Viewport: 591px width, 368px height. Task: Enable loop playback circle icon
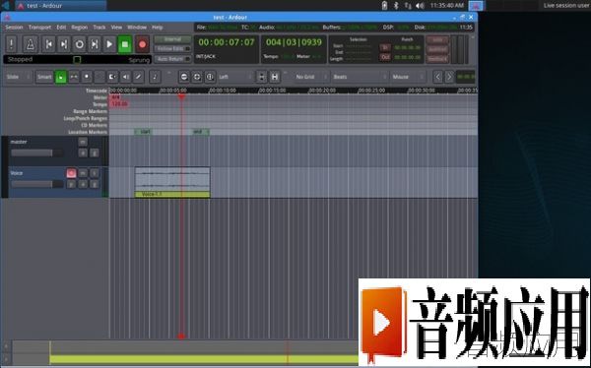(x=79, y=44)
